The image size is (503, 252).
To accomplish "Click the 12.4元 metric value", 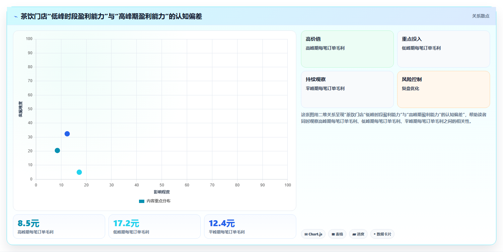I will (x=222, y=223).
